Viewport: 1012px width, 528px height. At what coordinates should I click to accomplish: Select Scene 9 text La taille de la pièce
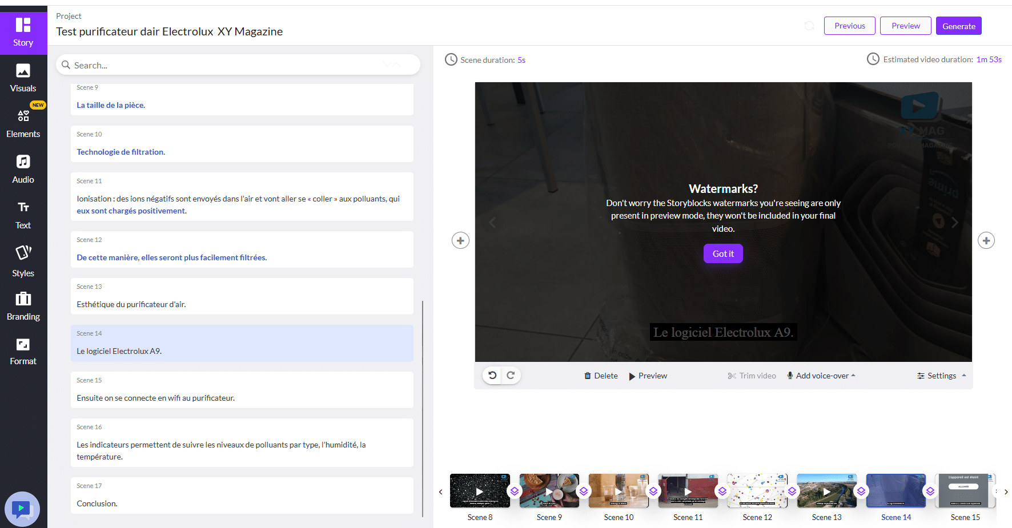pyautogui.click(x=111, y=105)
